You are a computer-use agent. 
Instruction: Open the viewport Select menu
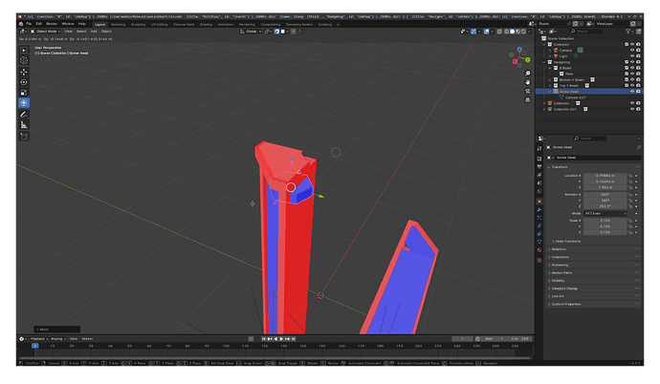point(81,32)
